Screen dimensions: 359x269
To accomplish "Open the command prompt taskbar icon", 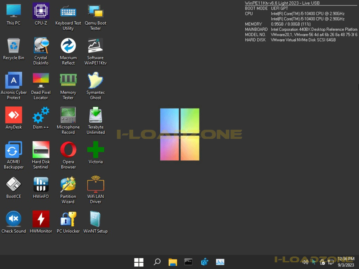I will [188, 262].
